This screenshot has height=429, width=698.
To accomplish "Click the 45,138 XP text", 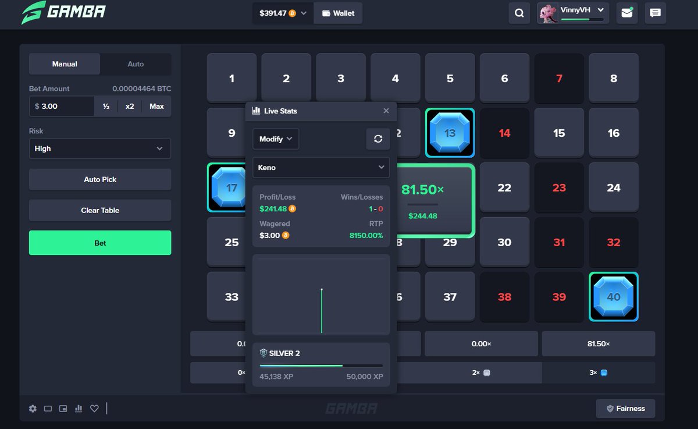I will pos(276,377).
